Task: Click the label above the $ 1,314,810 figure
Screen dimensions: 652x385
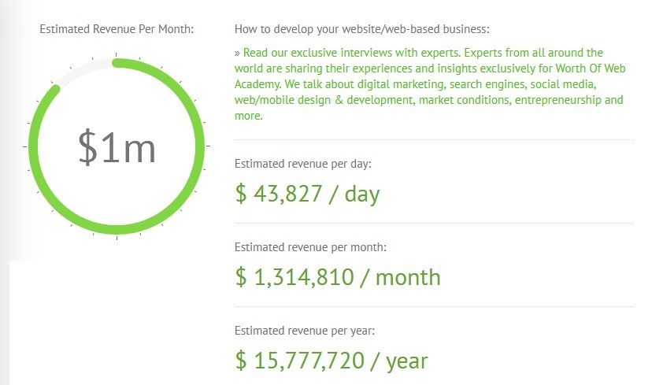Action: (x=310, y=247)
